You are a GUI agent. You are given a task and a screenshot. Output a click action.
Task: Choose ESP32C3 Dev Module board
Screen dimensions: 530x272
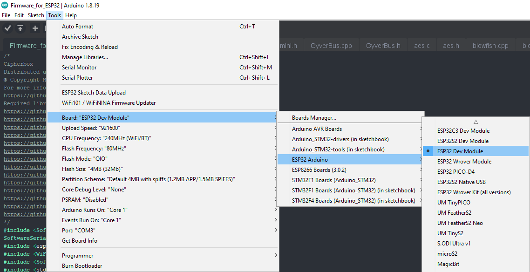tap(476, 131)
